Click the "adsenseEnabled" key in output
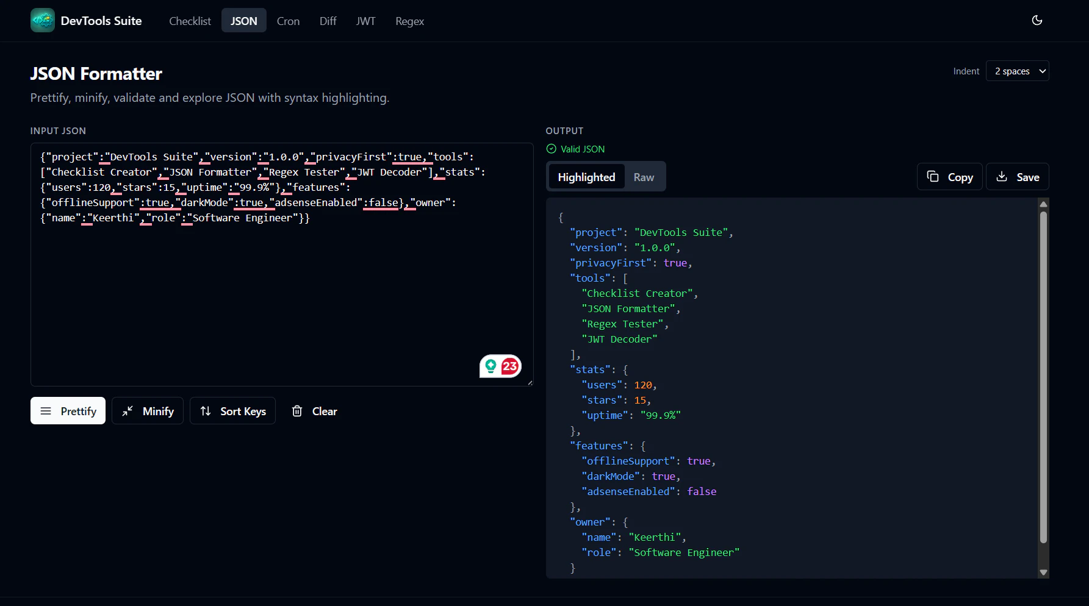Screen dimensions: 1089x606 tap(628, 491)
